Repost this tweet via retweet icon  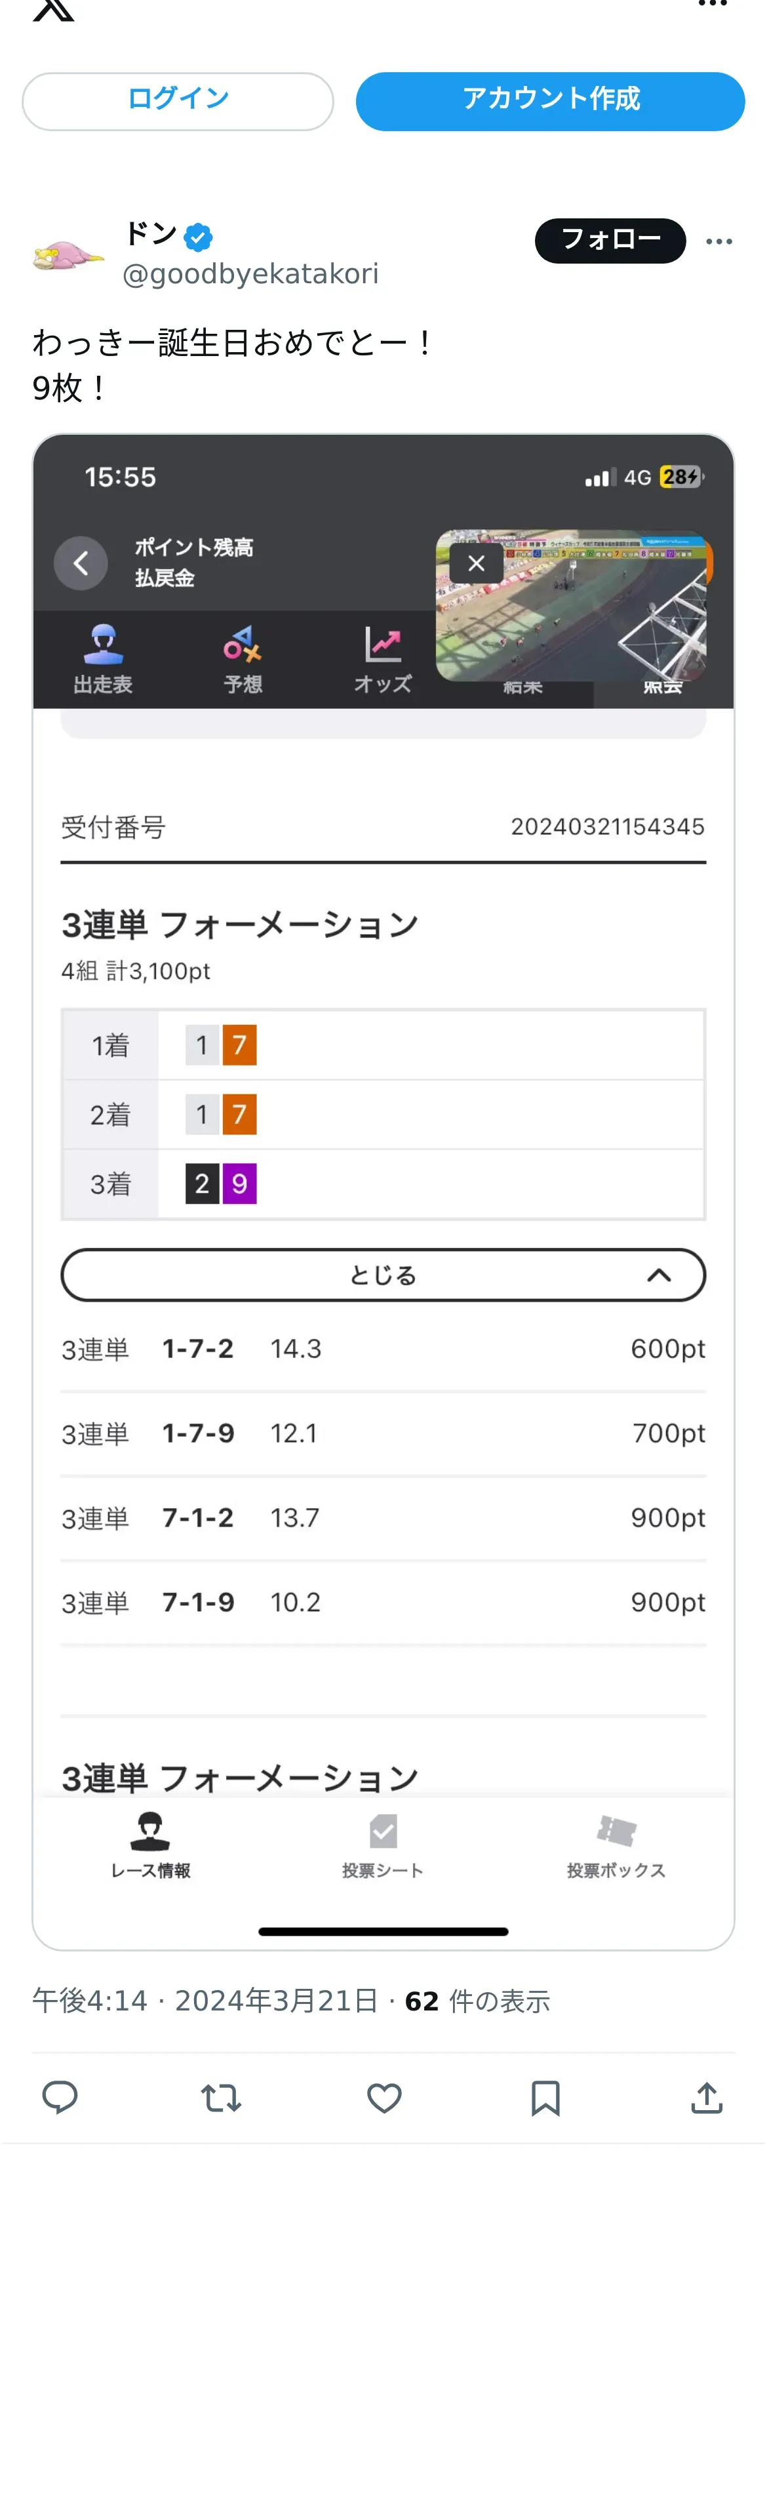pyautogui.click(x=221, y=2098)
